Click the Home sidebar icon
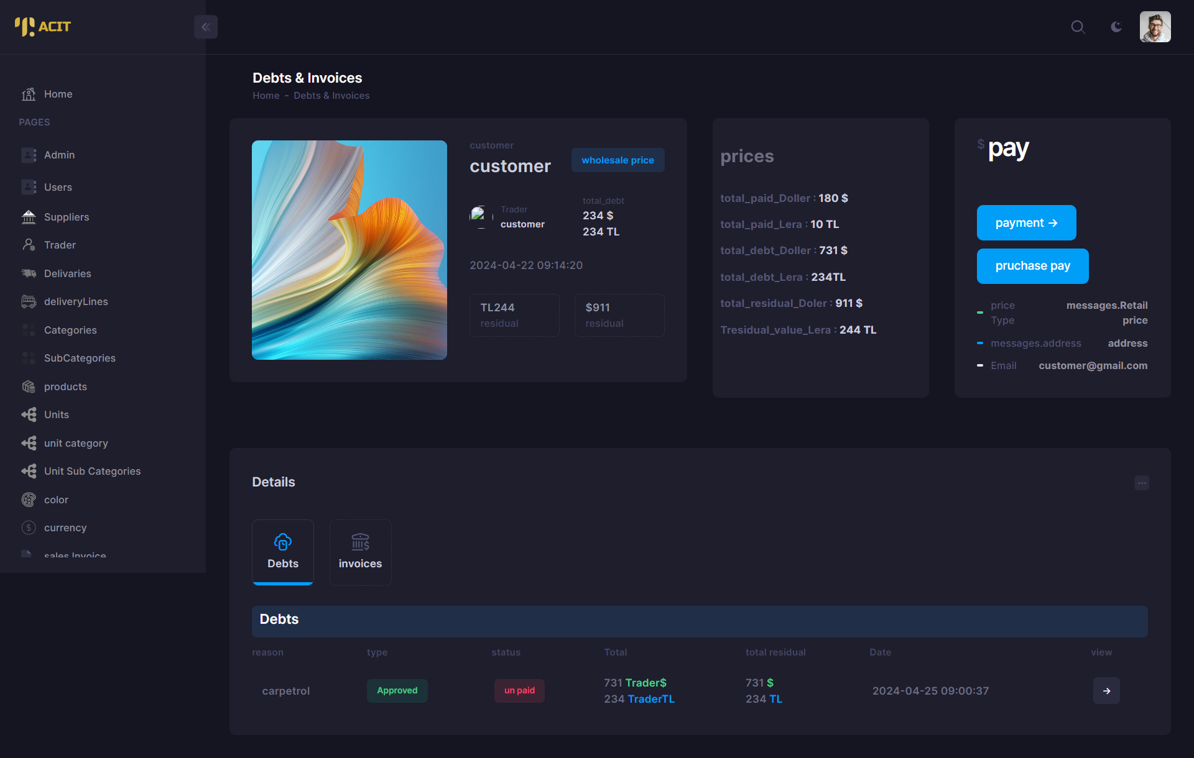The image size is (1194, 758). coord(29,94)
